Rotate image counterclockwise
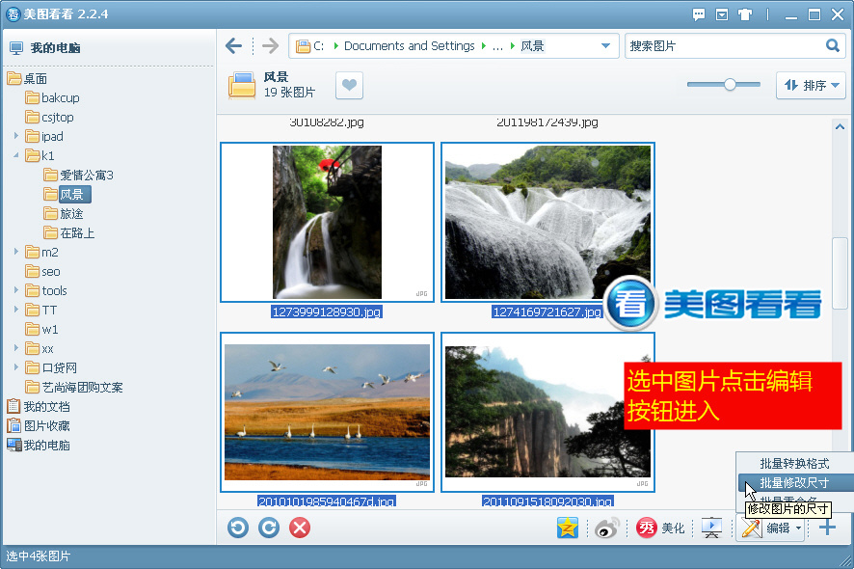 238,528
